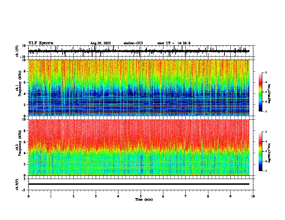
Task: Click the "-3" label on the upper colorbar
Action: 265,72
